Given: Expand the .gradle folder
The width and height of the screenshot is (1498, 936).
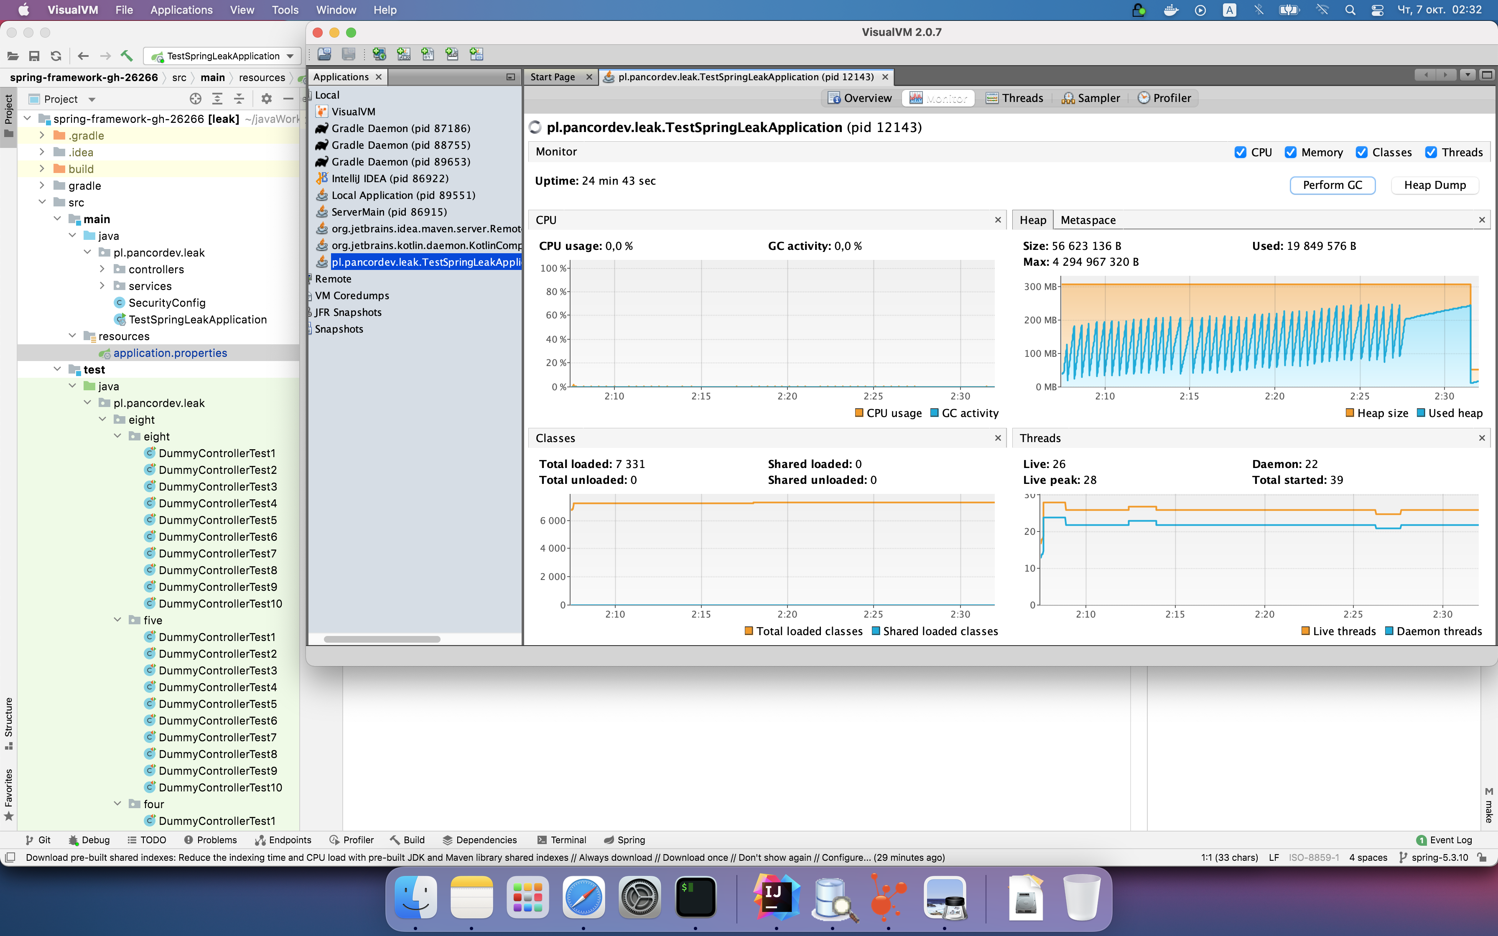Looking at the screenshot, I should coord(41,135).
